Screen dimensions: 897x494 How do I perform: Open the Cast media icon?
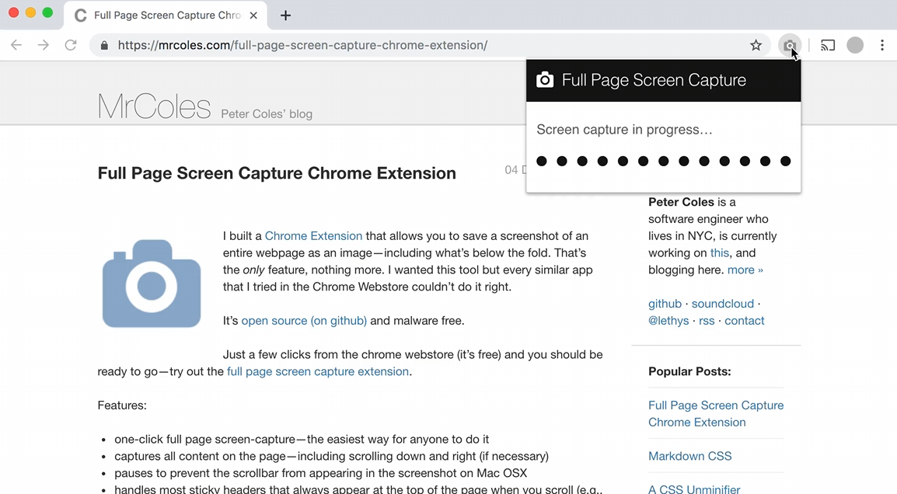click(828, 45)
